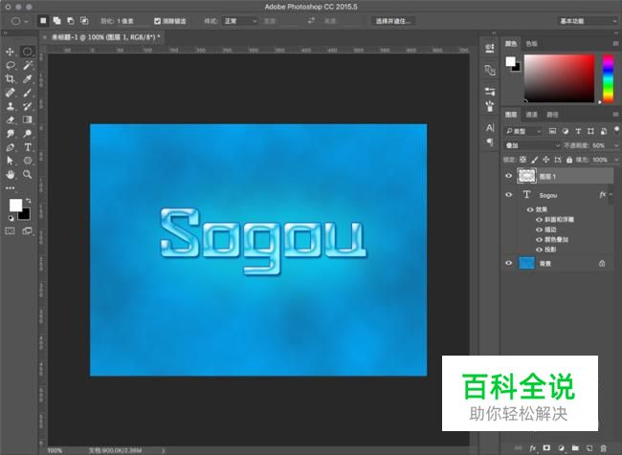Select the Smudge tool

[11, 134]
